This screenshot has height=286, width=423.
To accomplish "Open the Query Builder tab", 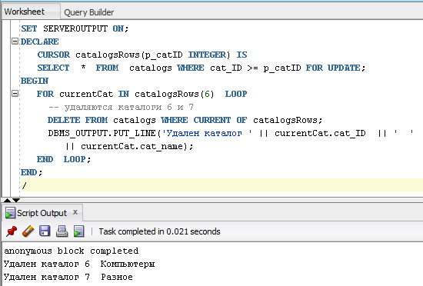I will [88, 12].
